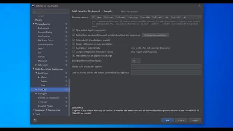Viewport: 233px width, 131px height.
Task: Click the Cancel button
Action: [181, 120]
